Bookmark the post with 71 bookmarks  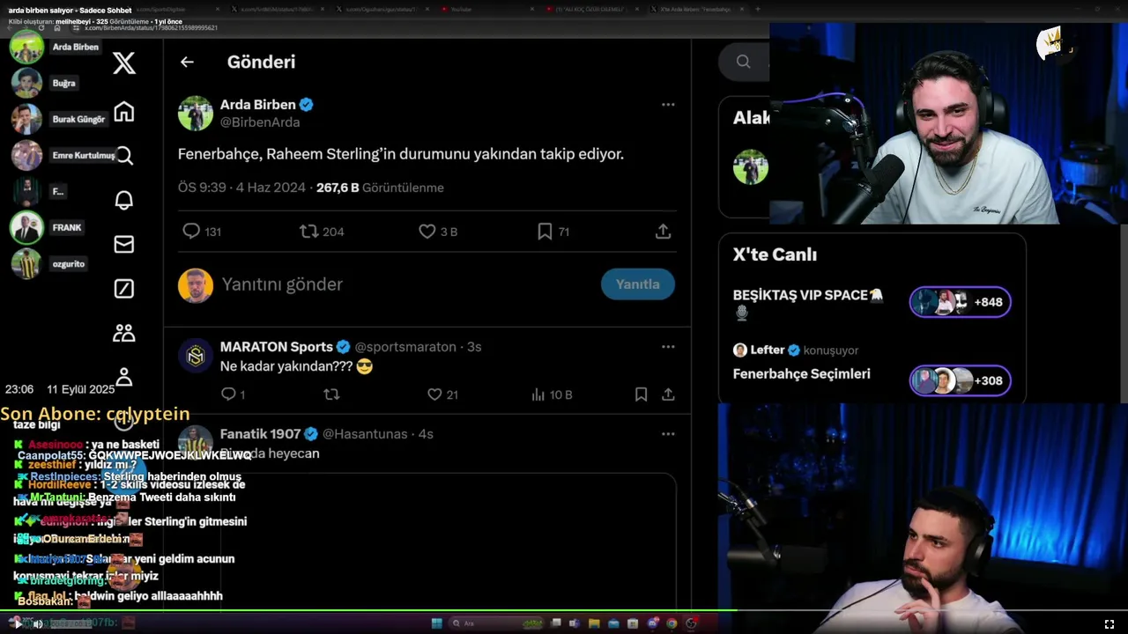coord(553,232)
